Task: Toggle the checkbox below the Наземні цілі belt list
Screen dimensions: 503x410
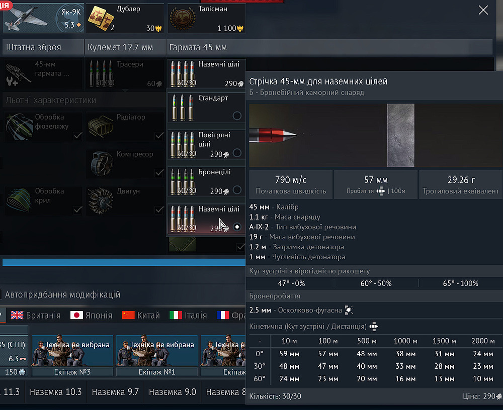Action: pos(240,247)
